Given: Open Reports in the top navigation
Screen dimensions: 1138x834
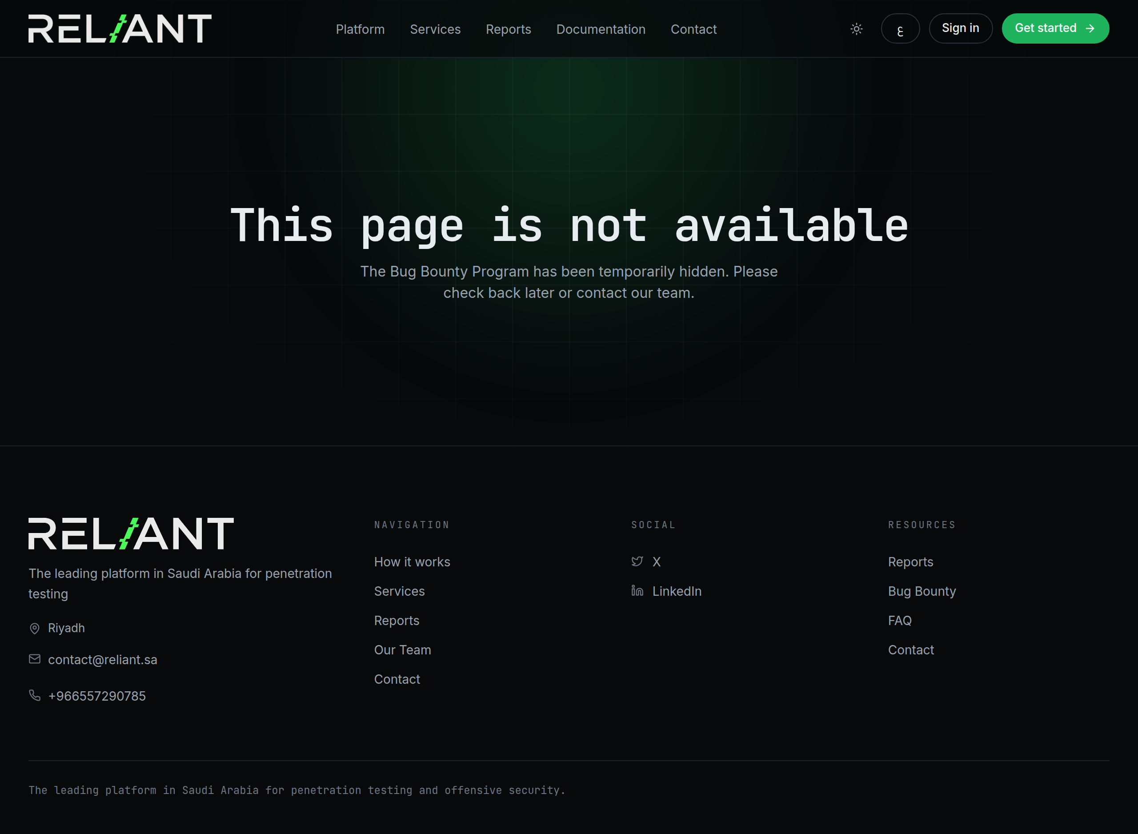Looking at the screenshot, I should [508, 29].
